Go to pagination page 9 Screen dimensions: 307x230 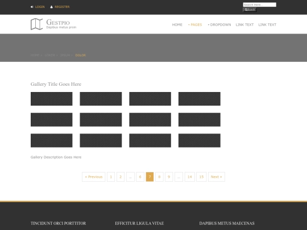(169, 177)
